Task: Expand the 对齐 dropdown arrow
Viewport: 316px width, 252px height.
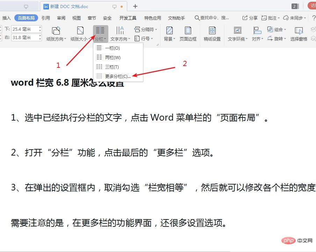Action: click(x=263, y=39)
